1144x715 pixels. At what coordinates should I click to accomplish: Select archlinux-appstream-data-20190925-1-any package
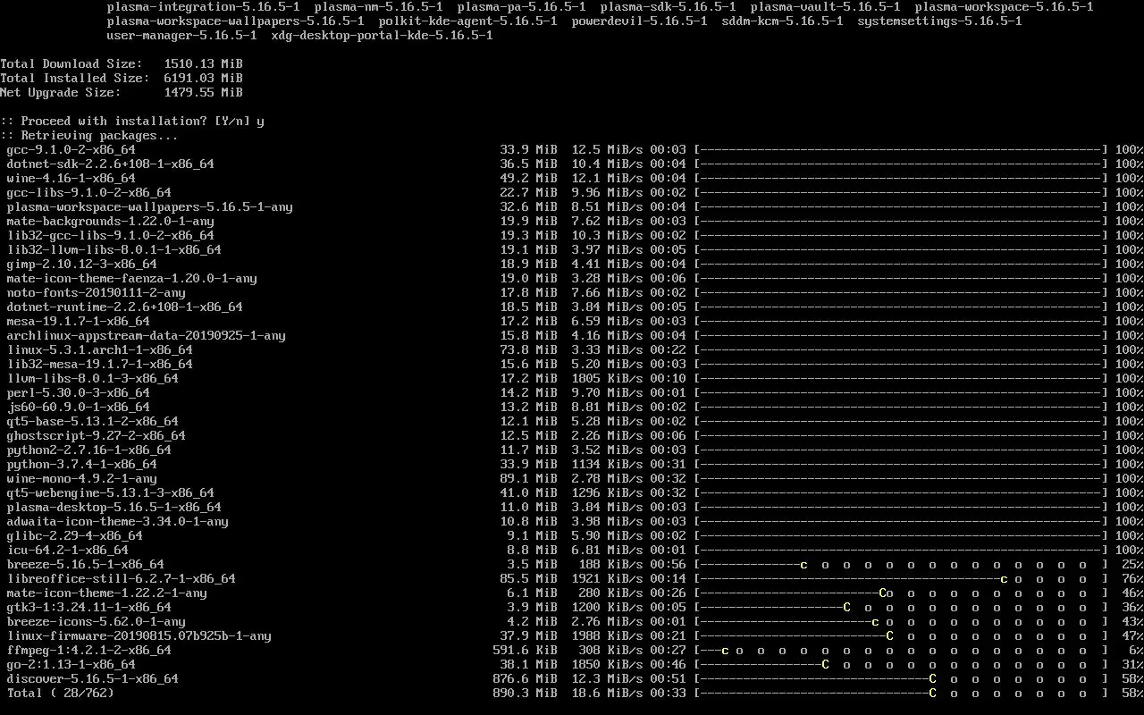(147, 336)
